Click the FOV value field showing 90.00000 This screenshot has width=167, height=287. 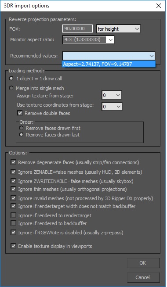[x=77, y=29]
